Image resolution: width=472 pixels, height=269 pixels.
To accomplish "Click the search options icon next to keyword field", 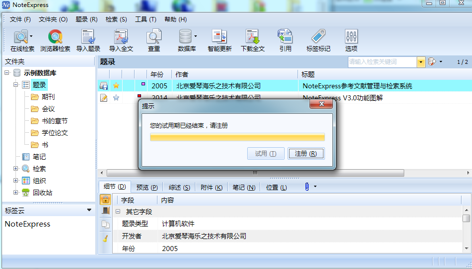I will [432, 62].
